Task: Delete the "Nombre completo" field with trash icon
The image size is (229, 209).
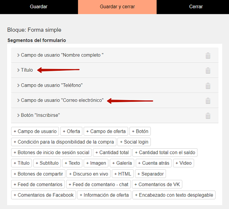Action: tap(208, 56)
